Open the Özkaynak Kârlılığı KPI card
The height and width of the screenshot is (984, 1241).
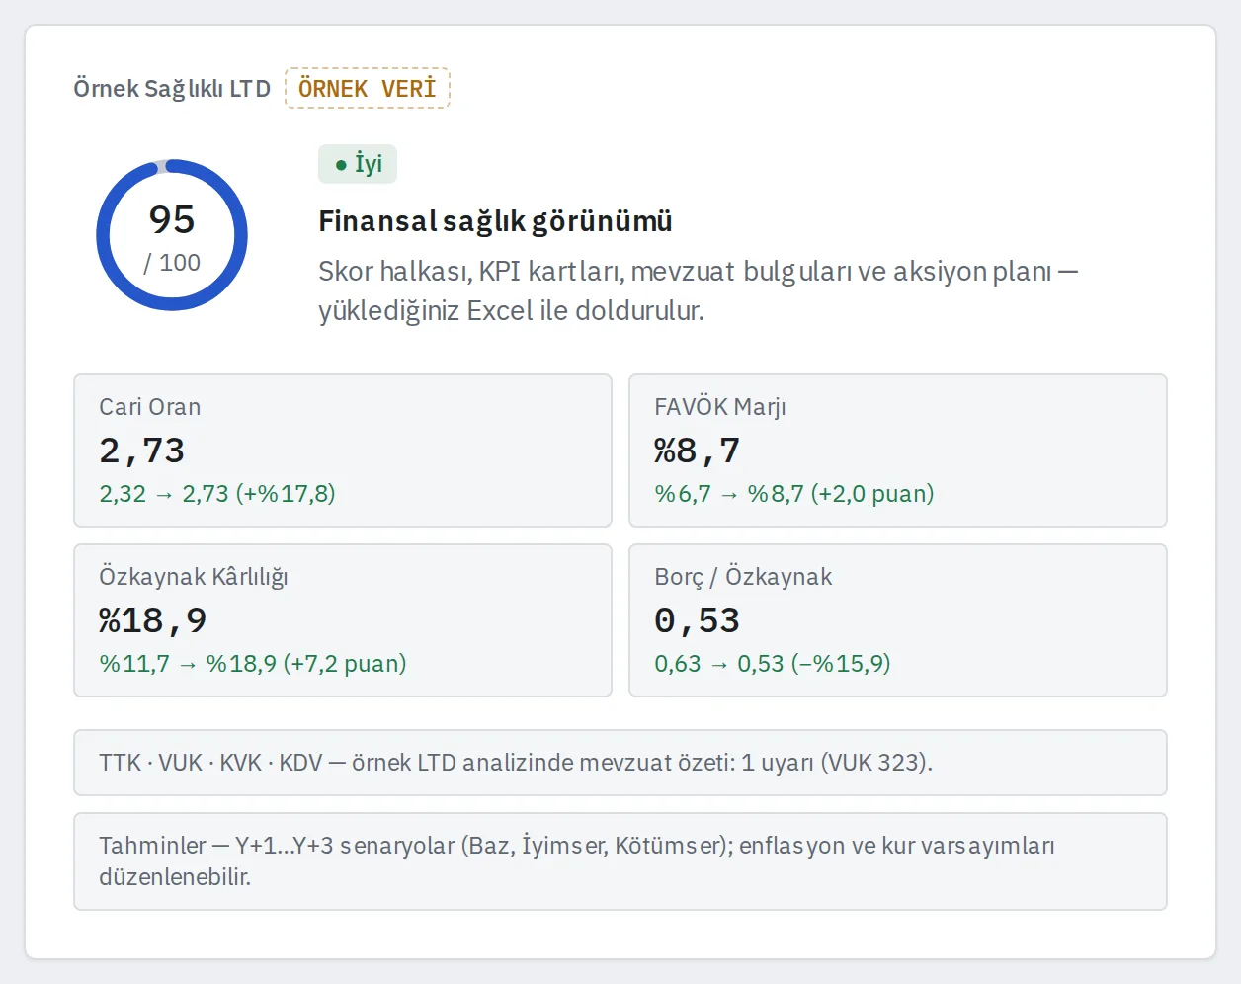point(343,620)
